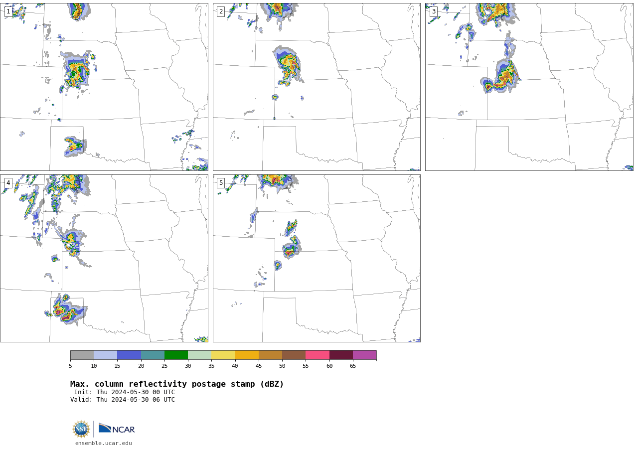The width and height of the screenshot is (638, 449).
Task: Click the orange 40-45 dBZ swatch
Action: [247, 355]
